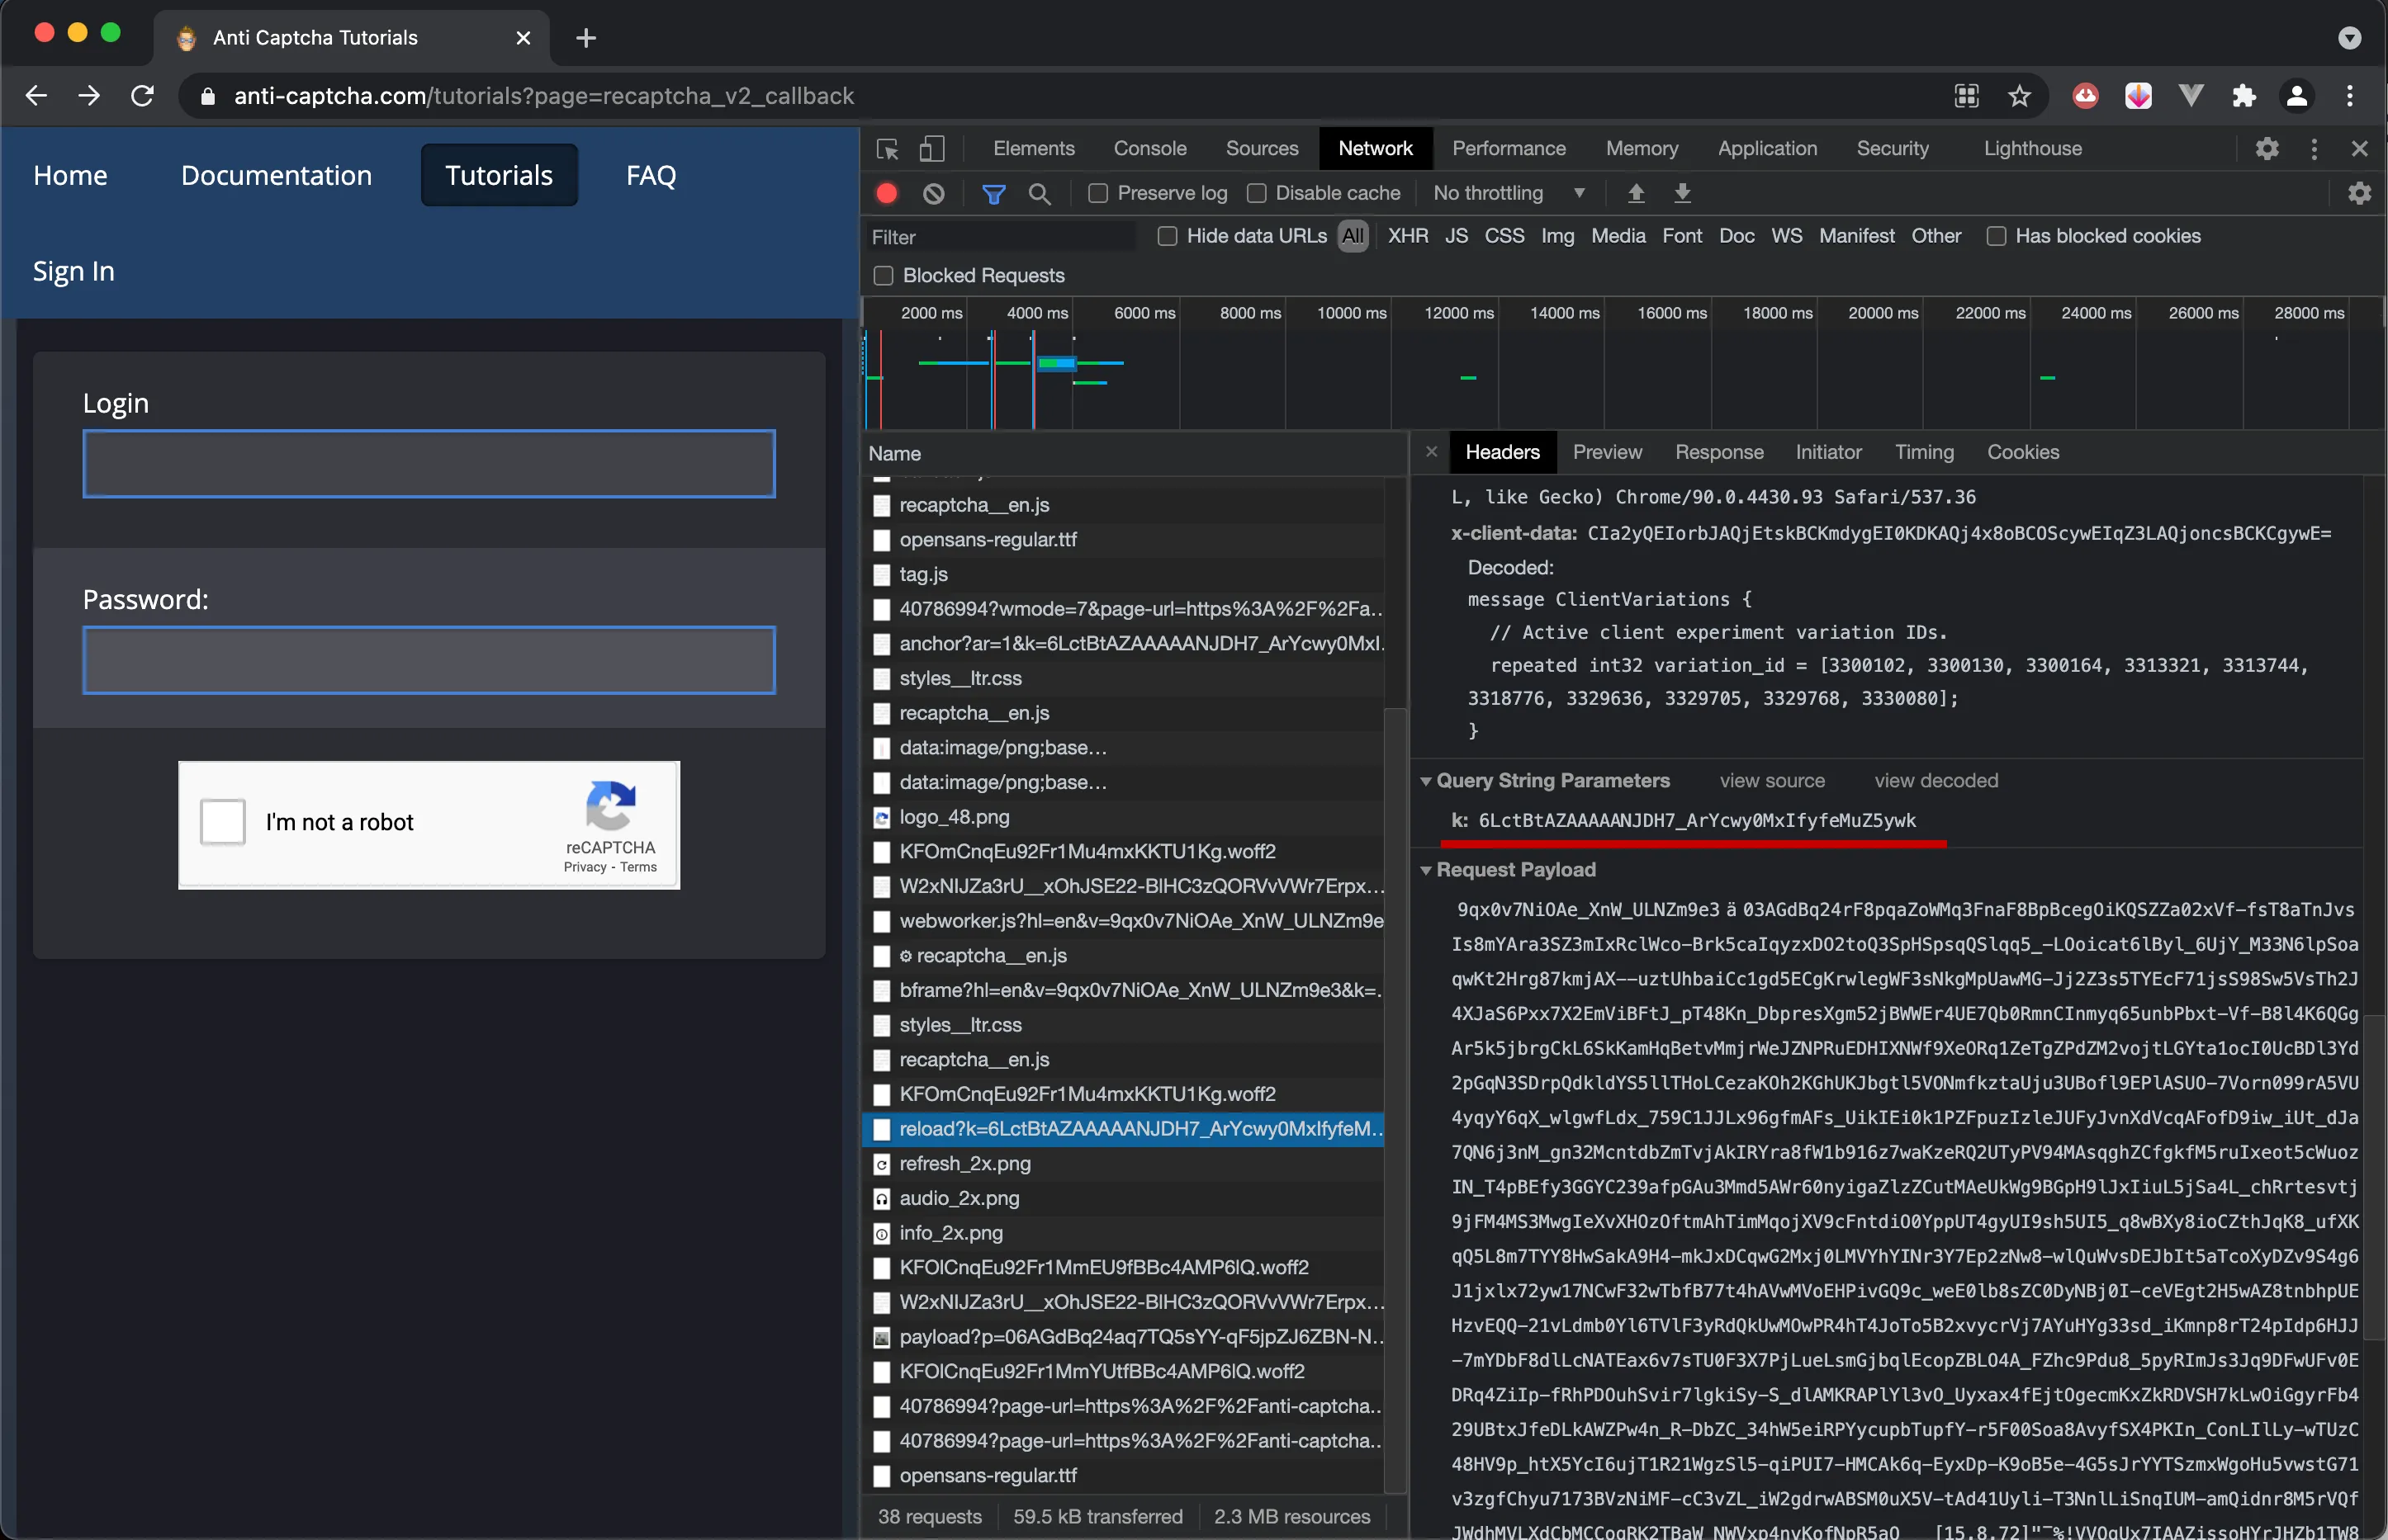Open the Documentation nav link
This screenshot has height=1540, width=2388.
coord(276,175)
